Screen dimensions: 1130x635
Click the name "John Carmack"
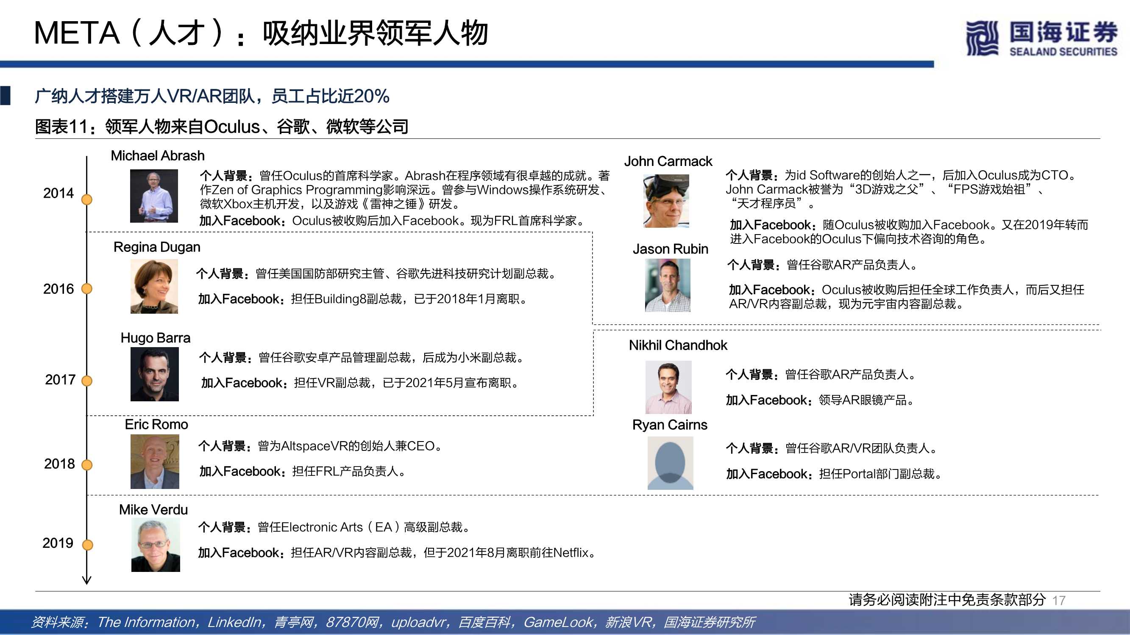point(668,161)
